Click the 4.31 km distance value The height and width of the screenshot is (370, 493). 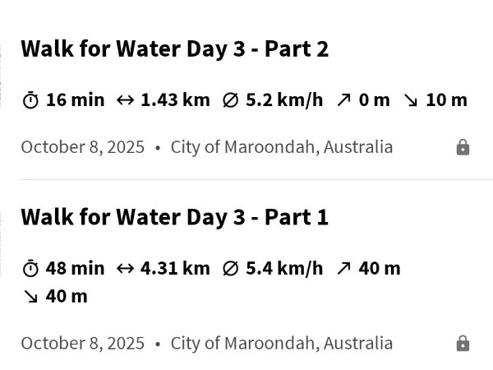click(175, 268)
